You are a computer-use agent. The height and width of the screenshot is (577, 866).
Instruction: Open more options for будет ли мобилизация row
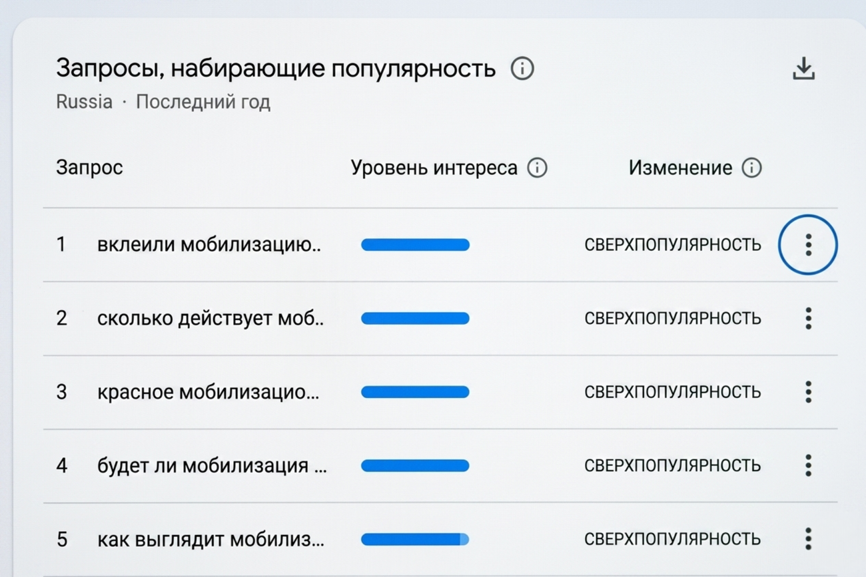point(808,465)
